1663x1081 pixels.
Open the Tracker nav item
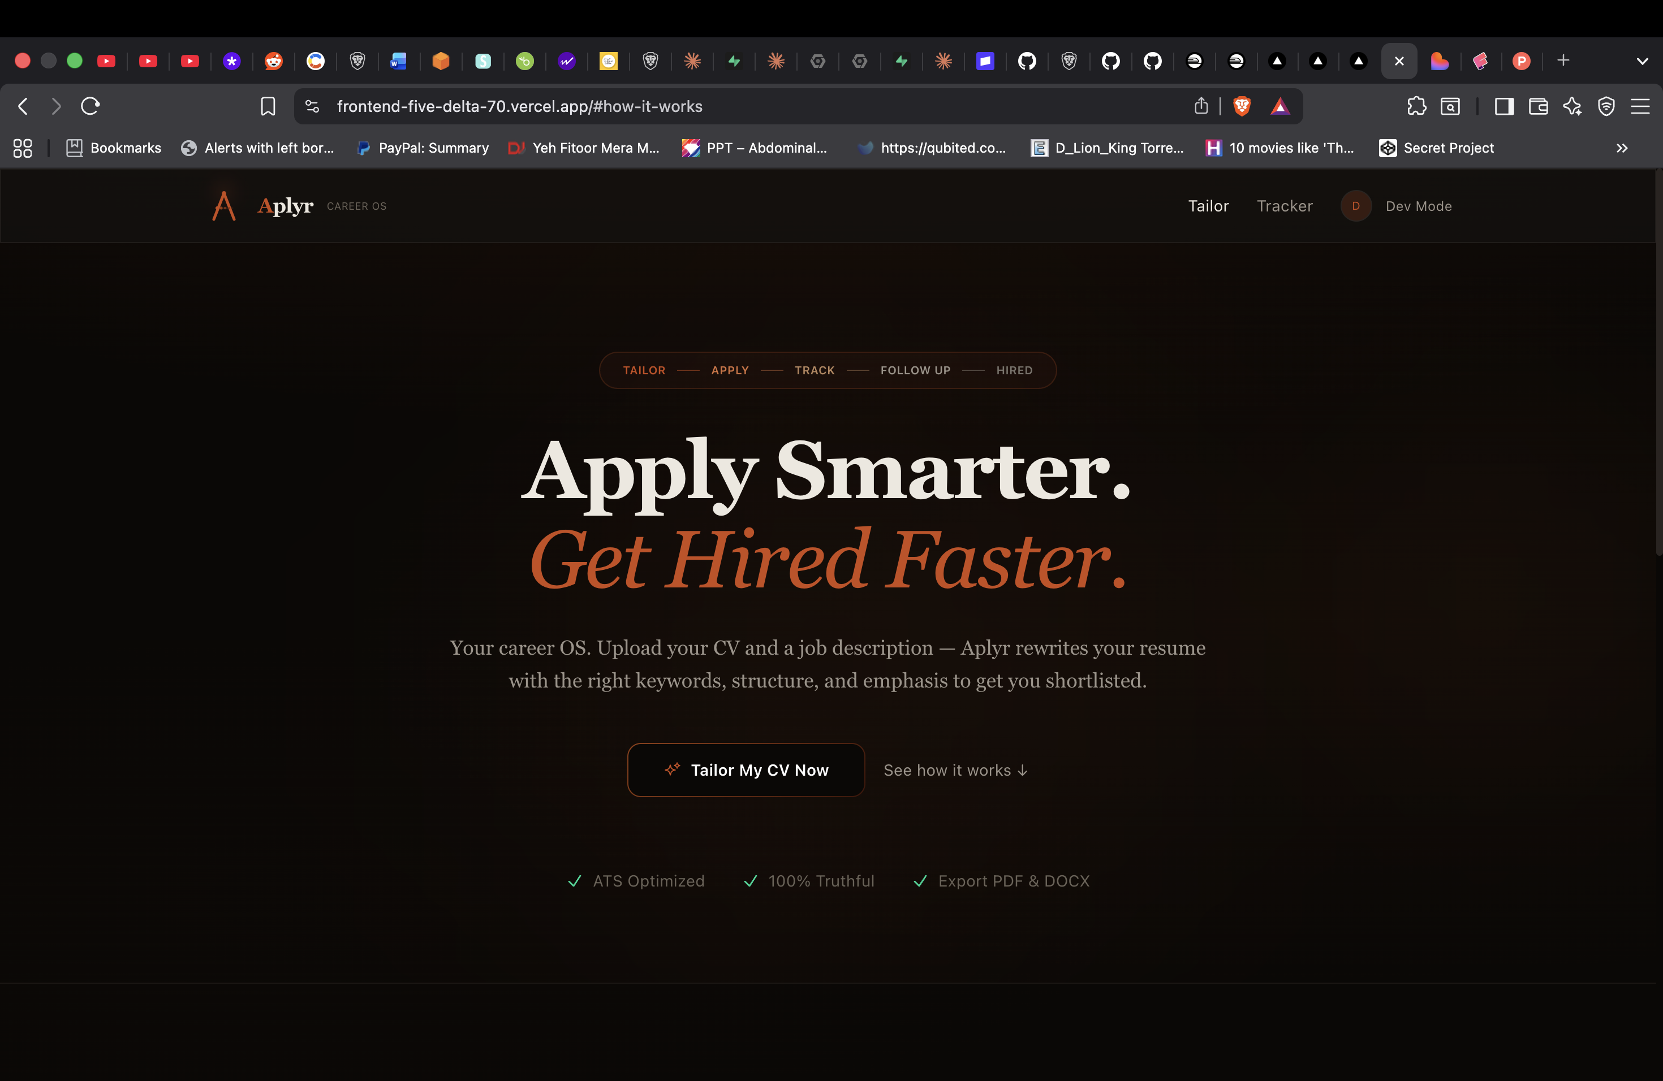[x=1284, y=206]
